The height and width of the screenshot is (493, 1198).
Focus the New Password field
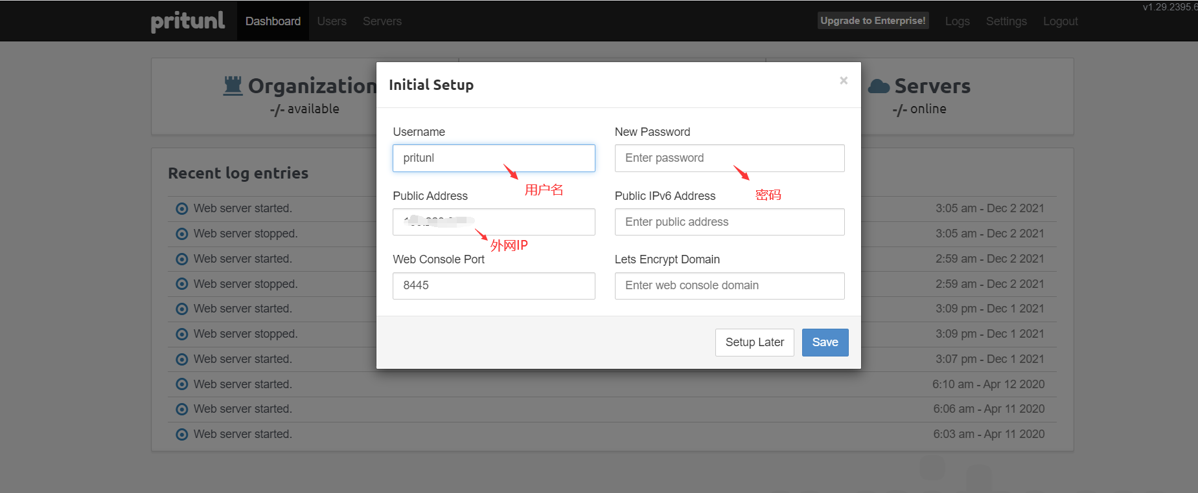[730, 158]
